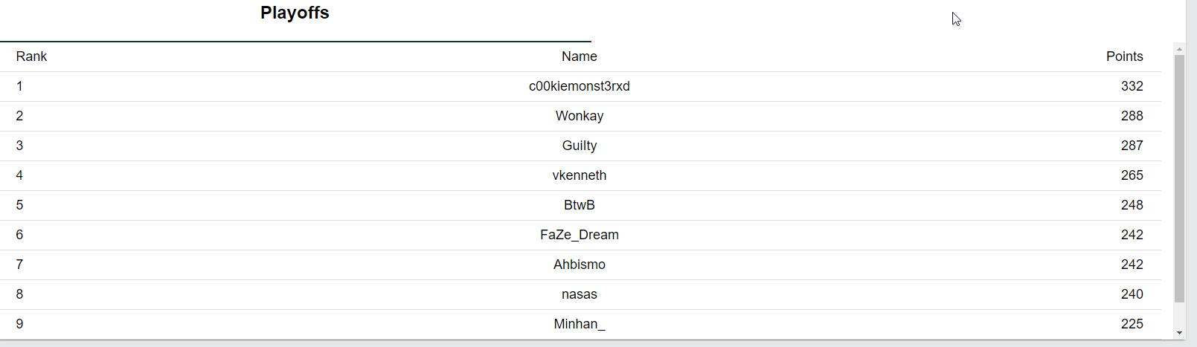Click the rank 5 cell

tap(19, 205)
